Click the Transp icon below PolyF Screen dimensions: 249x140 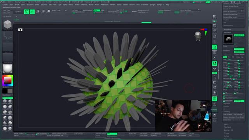214,105
